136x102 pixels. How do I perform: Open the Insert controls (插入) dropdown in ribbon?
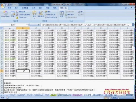click(34, 15)
